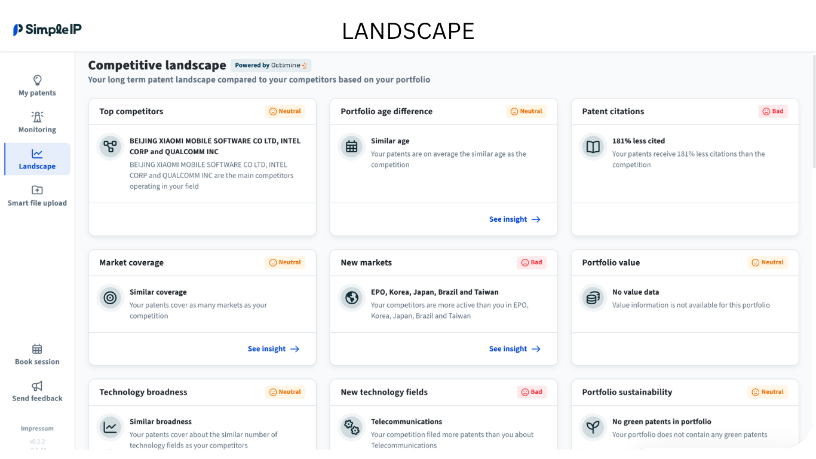Click the '181% less cited' text
The width and height of the screenshot is (816, 459).
[639, 141]
